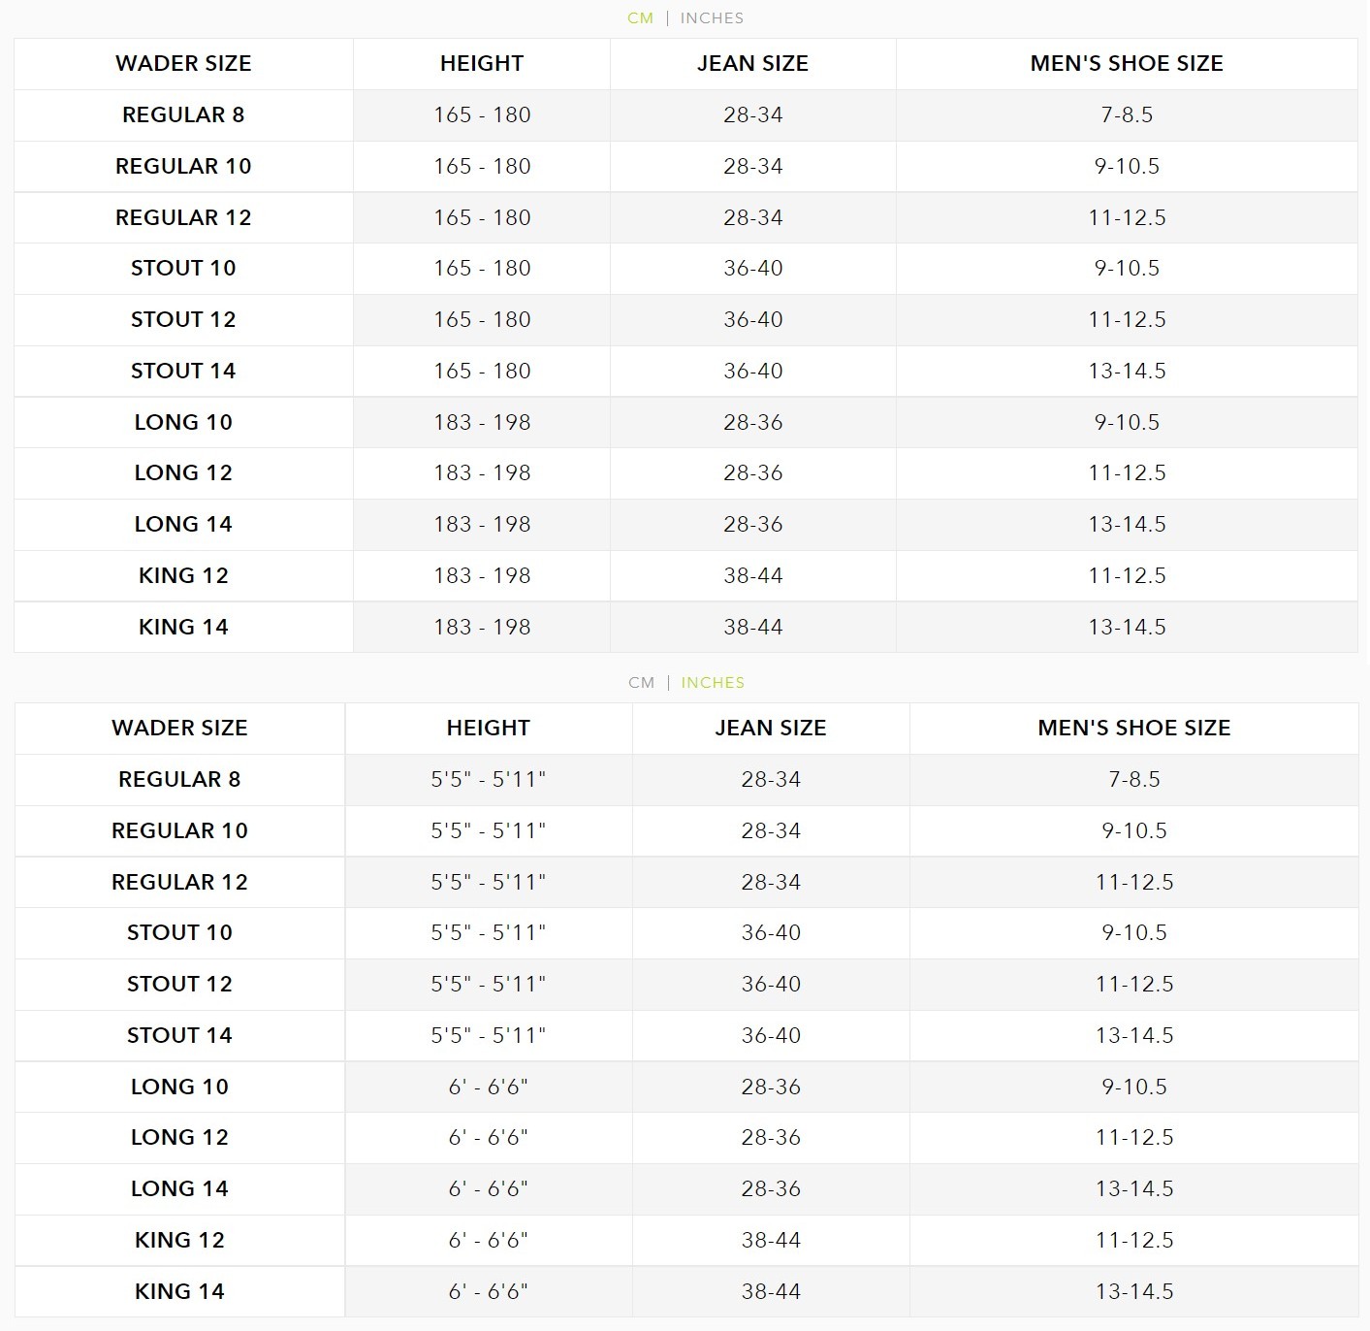Click MEN'S SHOE SIZE header in bottom table
1370x1331 pixels.
[1134, 729]
